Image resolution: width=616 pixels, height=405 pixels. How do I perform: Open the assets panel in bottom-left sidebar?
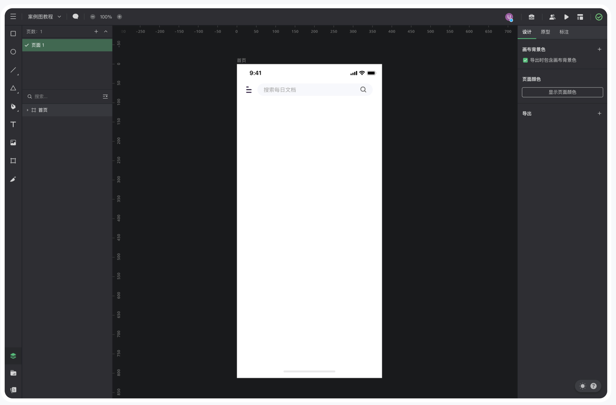13,373
